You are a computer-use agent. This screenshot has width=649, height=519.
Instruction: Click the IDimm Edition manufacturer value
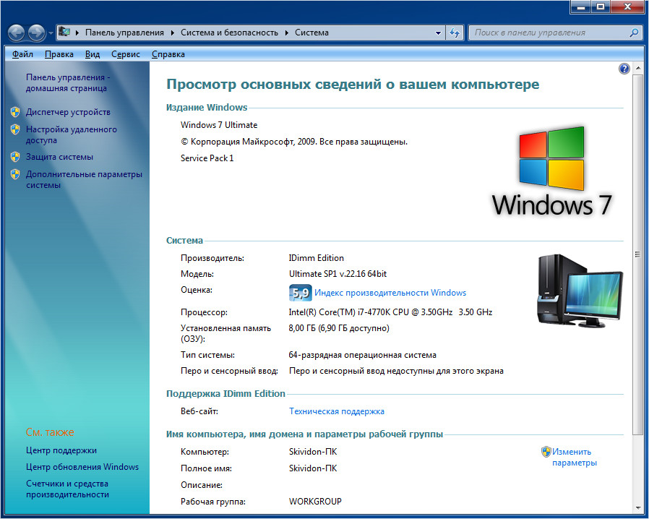[317, 258]
